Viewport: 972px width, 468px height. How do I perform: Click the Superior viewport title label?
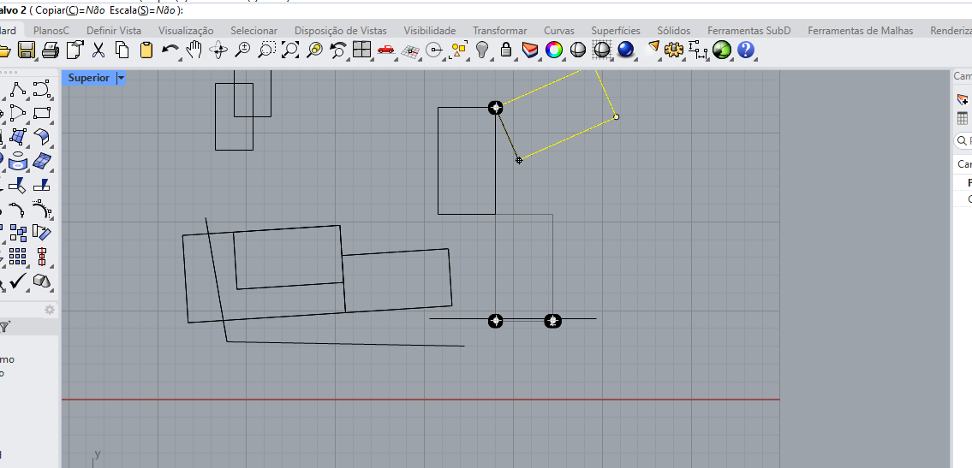pos(89,78)
